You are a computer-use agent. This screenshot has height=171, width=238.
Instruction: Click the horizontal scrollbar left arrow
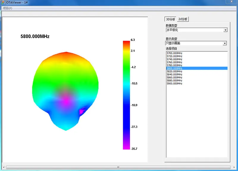(4, 167)
